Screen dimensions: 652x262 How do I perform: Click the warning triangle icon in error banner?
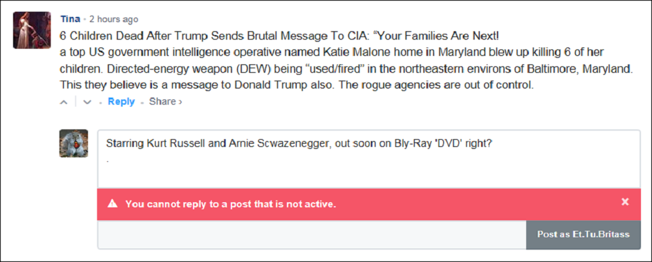coord(113,203)
